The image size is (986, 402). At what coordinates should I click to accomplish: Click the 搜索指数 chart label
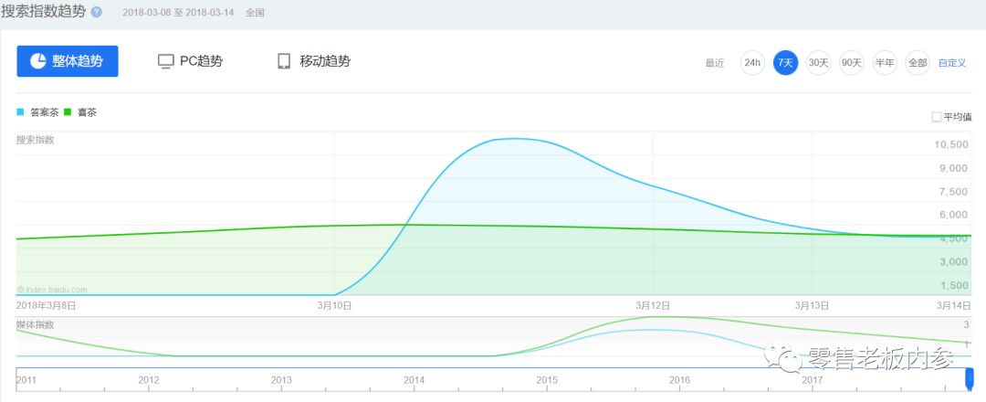[x=36, y=141]
